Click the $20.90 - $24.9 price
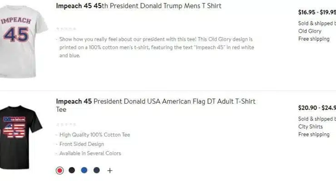 tap(317, 108)
